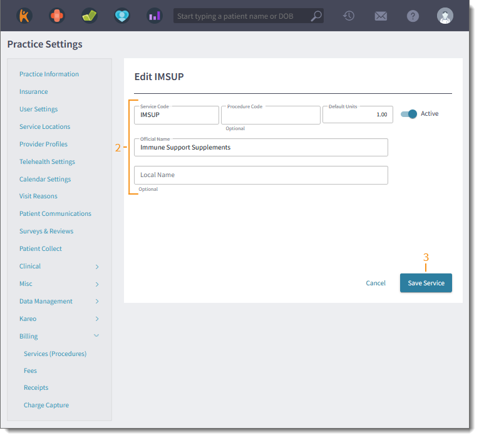
Task: Open the green billing check icon
Action: click(x=90, y=16)
